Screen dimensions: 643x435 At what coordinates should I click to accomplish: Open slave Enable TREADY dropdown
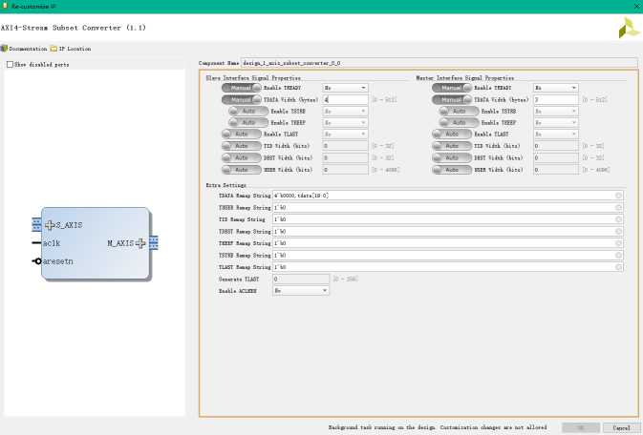[345, 88]
